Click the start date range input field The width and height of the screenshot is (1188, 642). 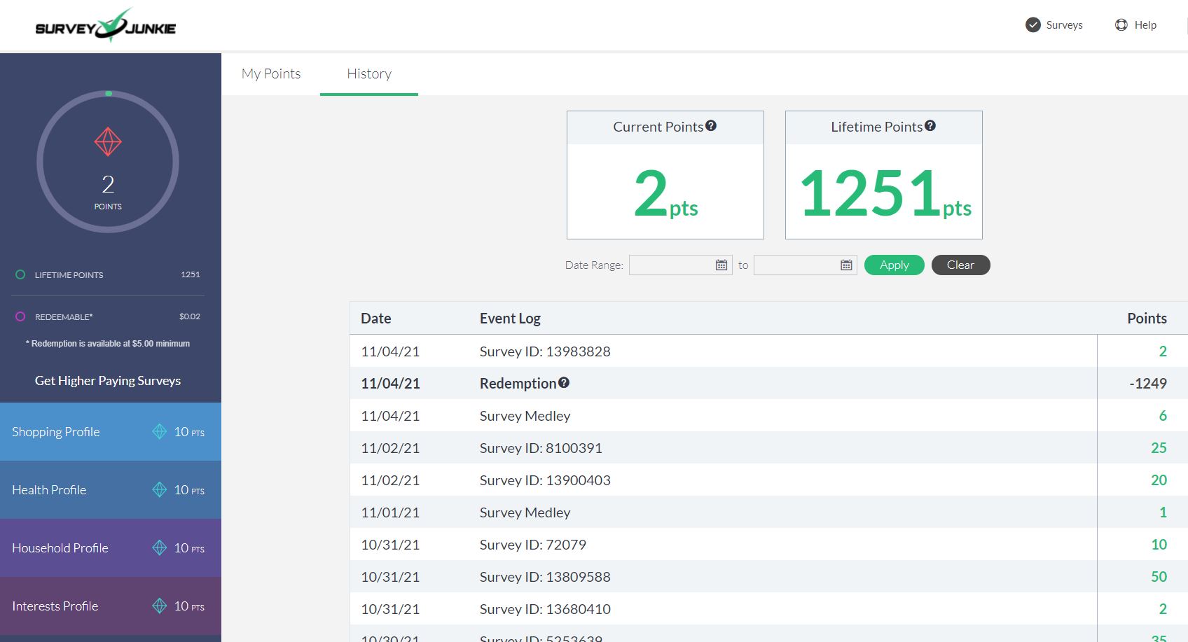671,265
